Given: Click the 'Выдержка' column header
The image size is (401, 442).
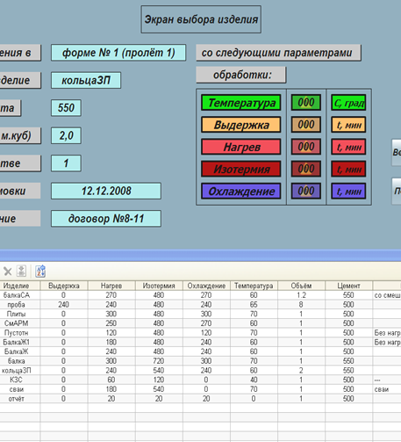Looking at the screenshot, I should 64,286.
